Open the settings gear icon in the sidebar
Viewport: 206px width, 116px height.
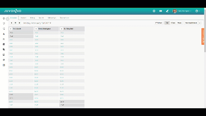coord(4,60)
